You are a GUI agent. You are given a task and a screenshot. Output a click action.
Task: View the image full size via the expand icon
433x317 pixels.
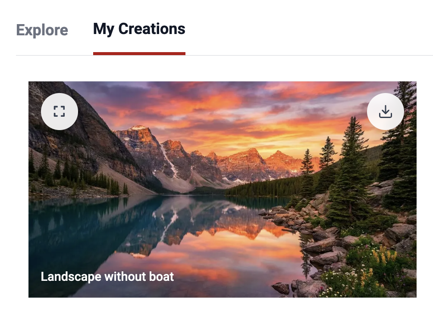point(60,112)
